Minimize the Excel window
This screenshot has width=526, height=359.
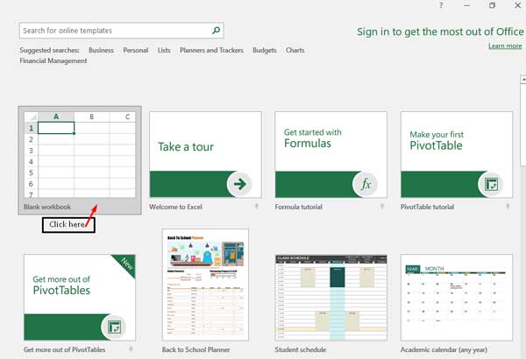466,5
